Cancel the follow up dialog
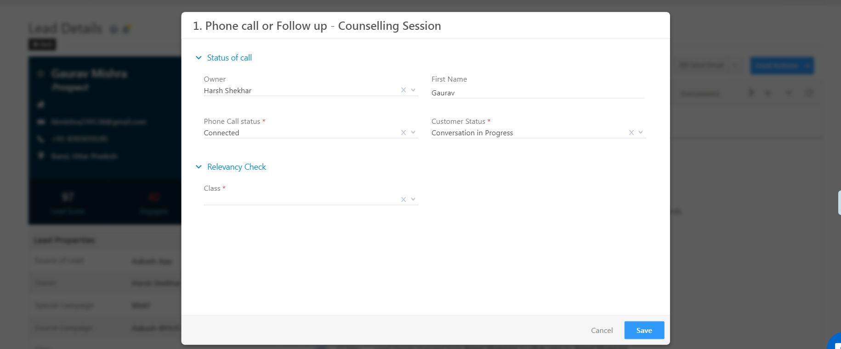Viewport: 841px width, 349px height. (602, 330)
